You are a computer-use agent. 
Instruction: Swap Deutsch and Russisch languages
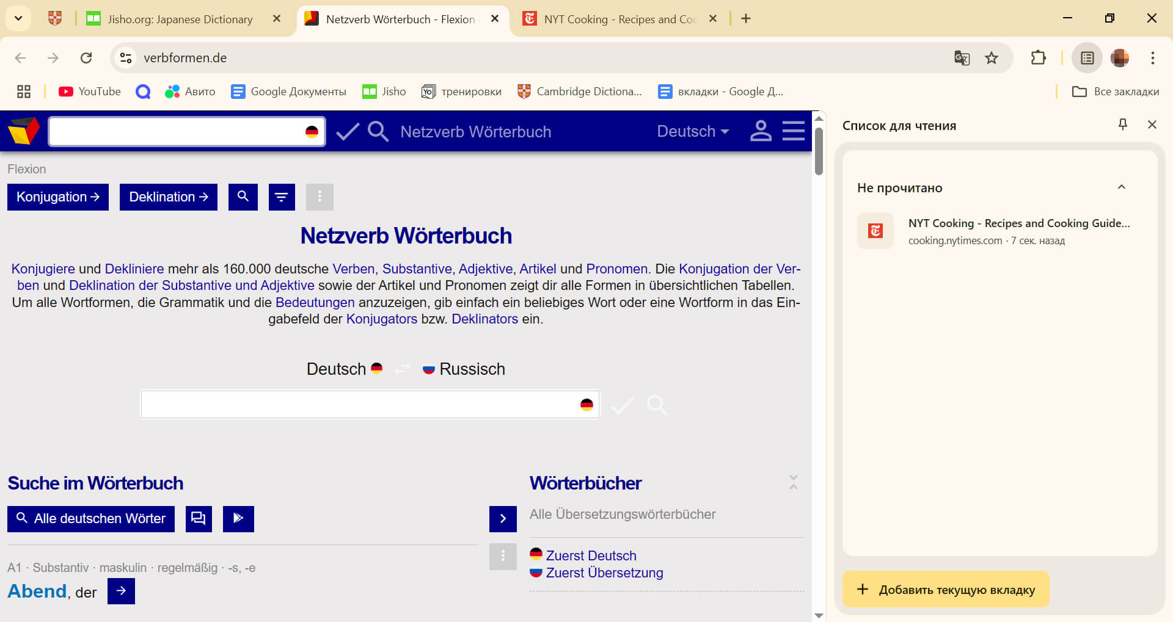403,369
